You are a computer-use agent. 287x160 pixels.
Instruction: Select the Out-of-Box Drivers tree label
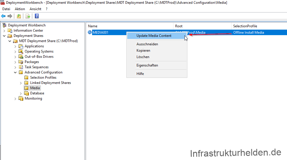[39, 57]
